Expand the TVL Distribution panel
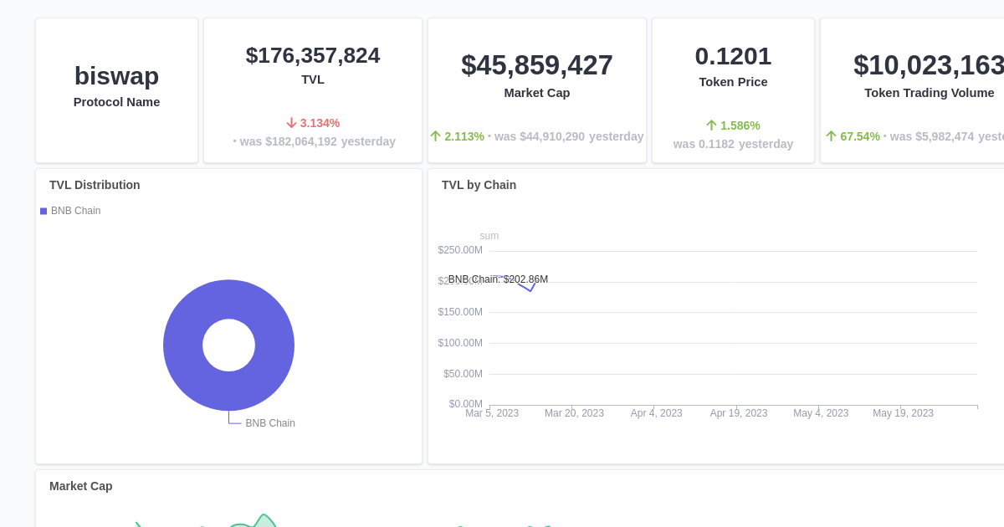 pyautogui.click(x=95, y=185)
